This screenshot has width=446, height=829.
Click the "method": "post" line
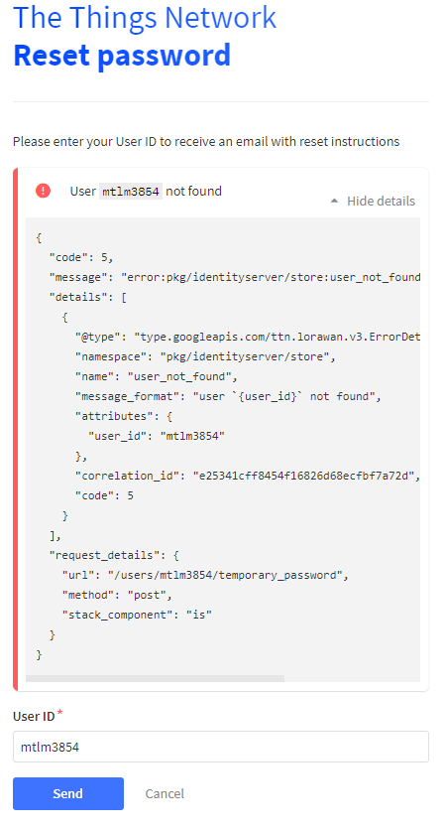tap(117, 595)
